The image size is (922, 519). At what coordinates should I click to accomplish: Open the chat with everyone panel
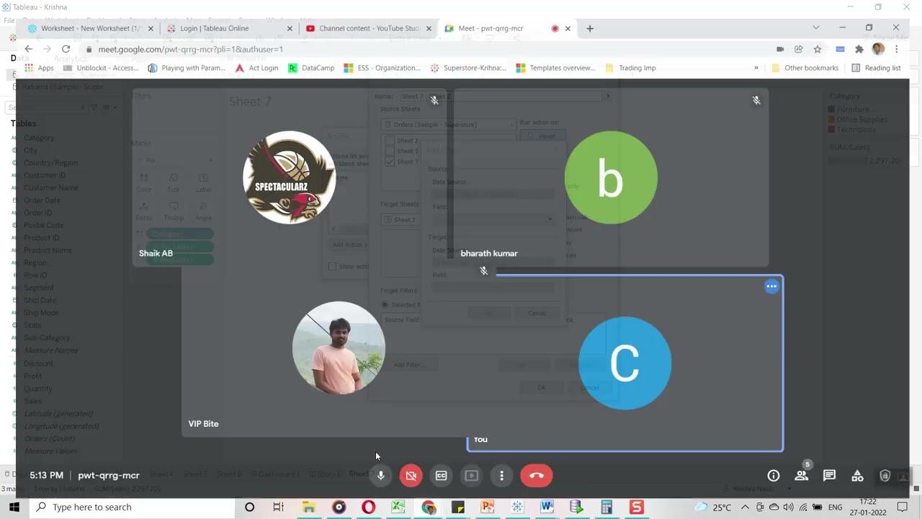tap(829, 476)
